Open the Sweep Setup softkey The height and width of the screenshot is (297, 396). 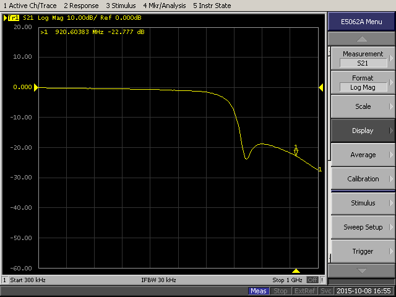(x=363, y=227)
